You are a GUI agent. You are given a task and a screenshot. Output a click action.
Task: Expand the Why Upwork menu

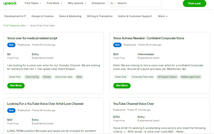coord(77,3)
